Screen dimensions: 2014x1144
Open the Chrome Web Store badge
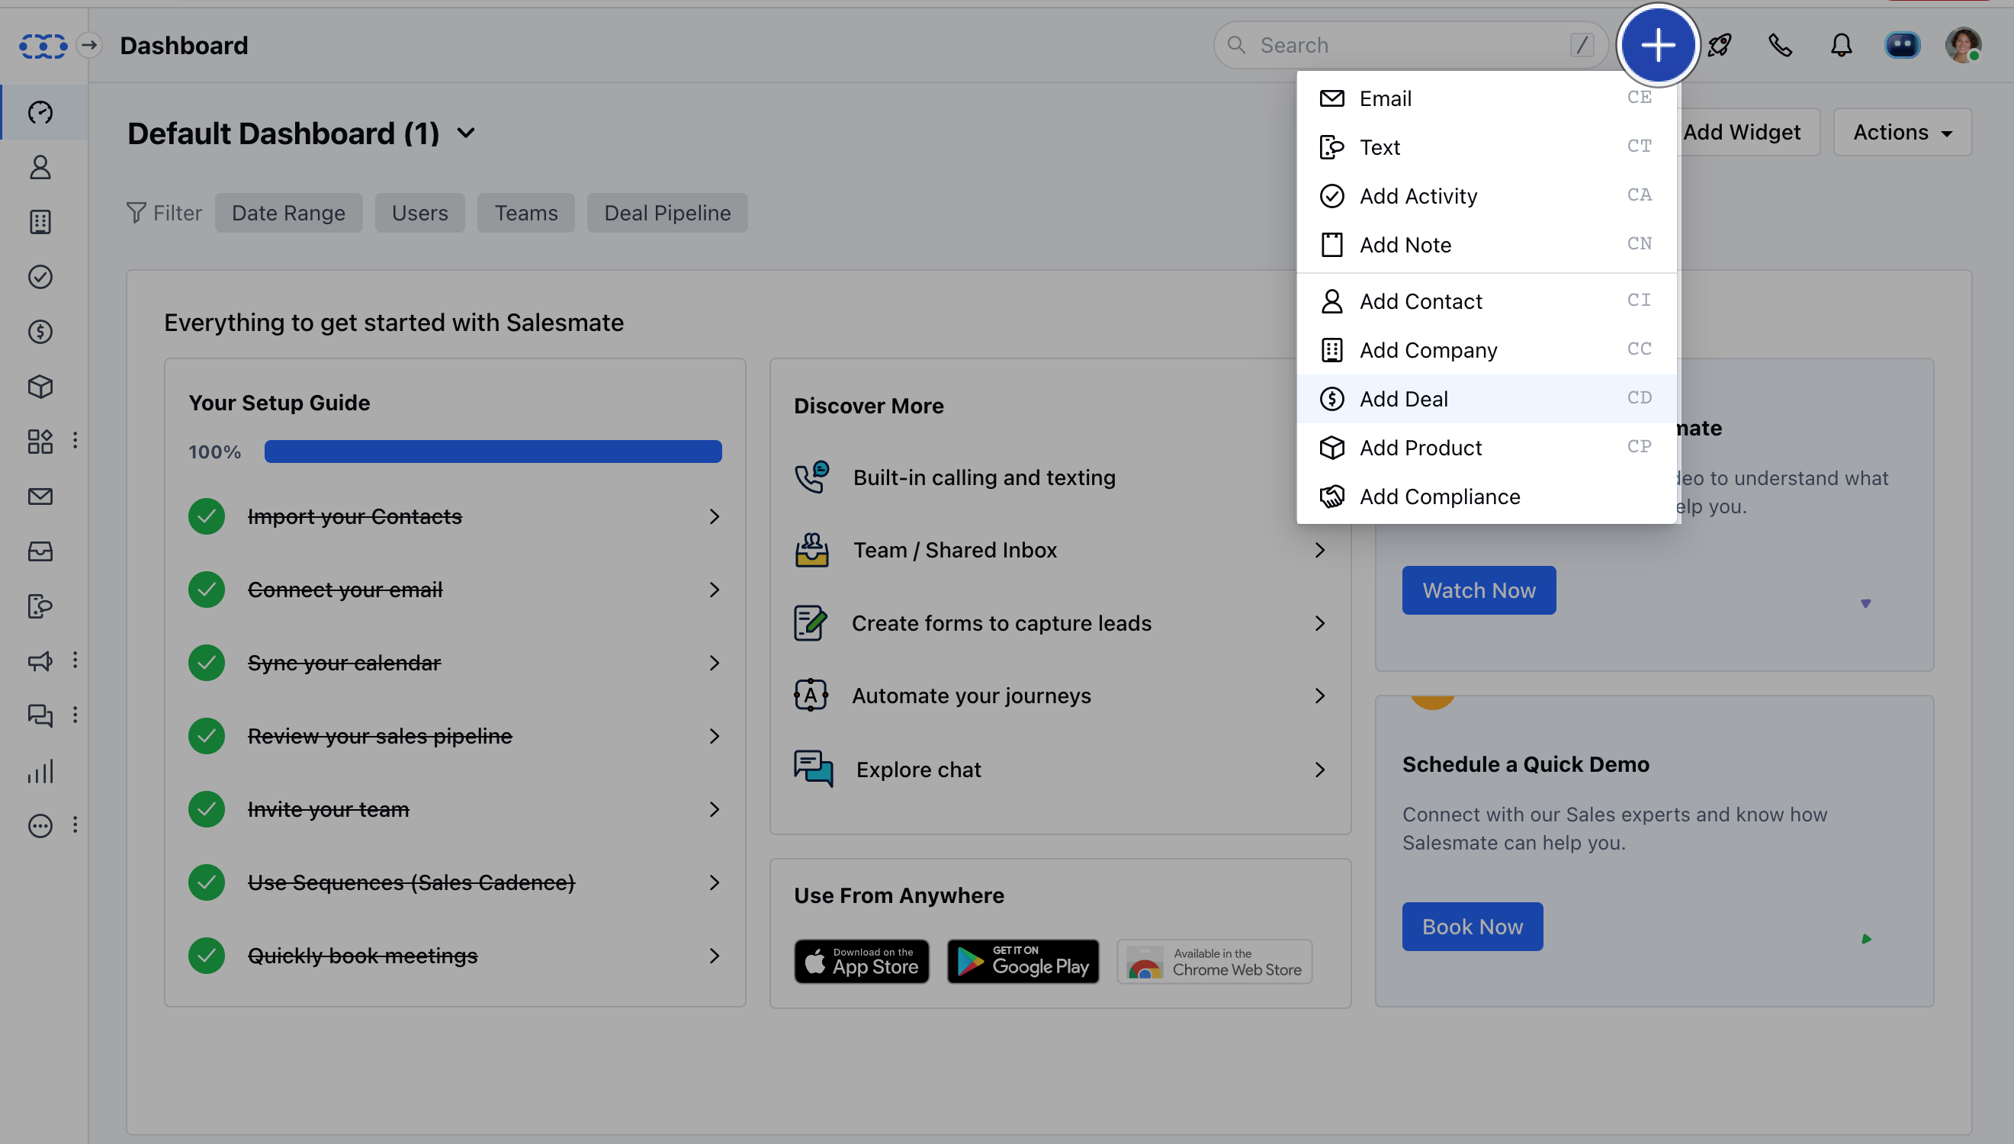(x=1214, y=962)
